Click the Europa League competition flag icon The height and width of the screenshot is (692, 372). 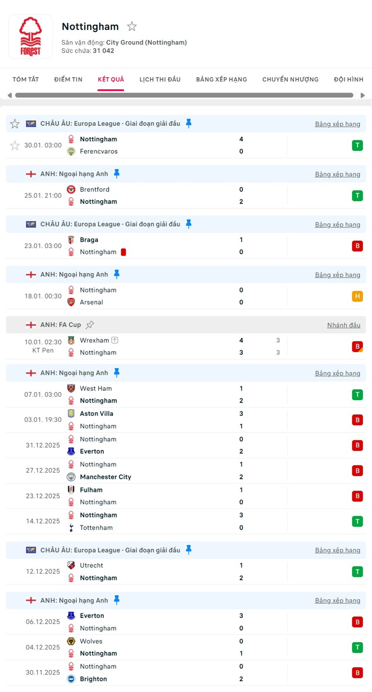click(x=31, y=123)
